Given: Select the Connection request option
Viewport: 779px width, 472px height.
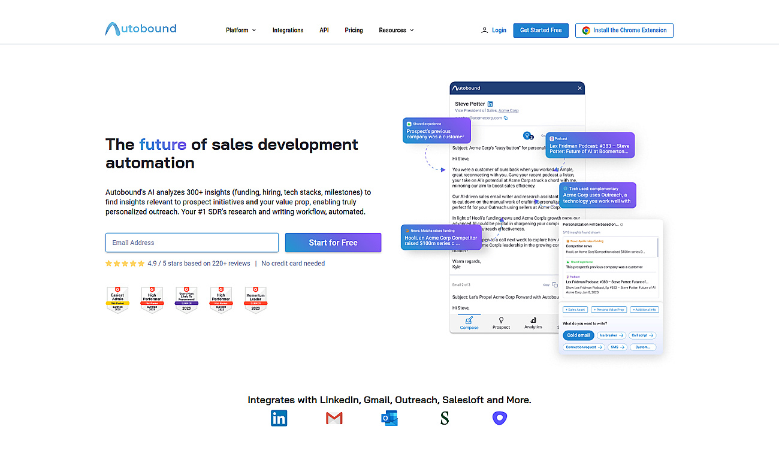Looking at the screenshot, I should click(x=584, y=347).
